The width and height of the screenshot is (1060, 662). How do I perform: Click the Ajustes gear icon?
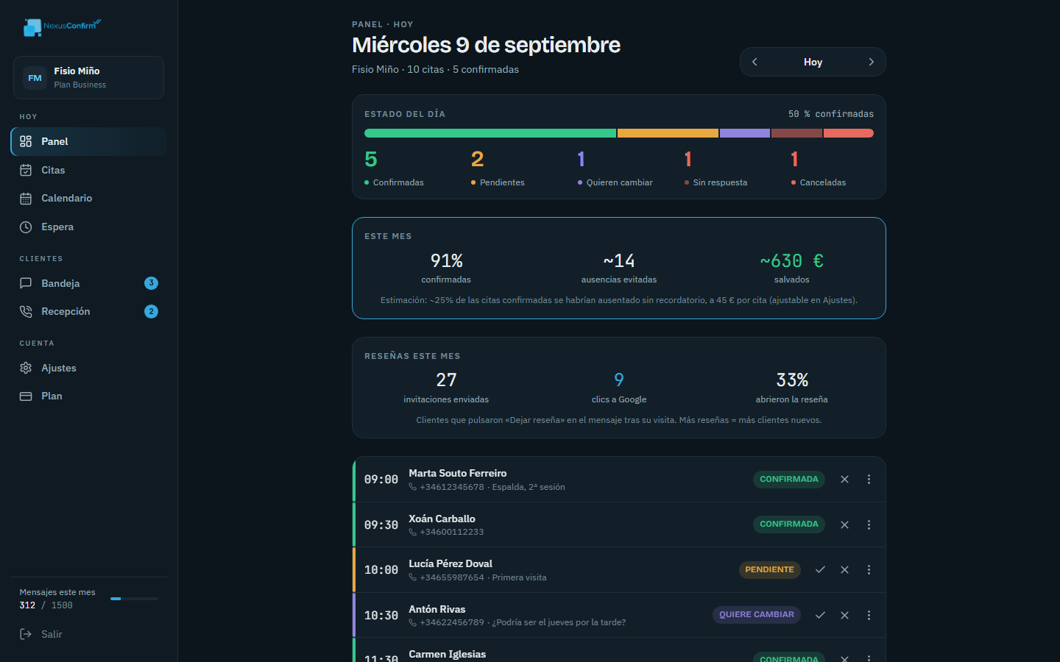tap(26, 368)
